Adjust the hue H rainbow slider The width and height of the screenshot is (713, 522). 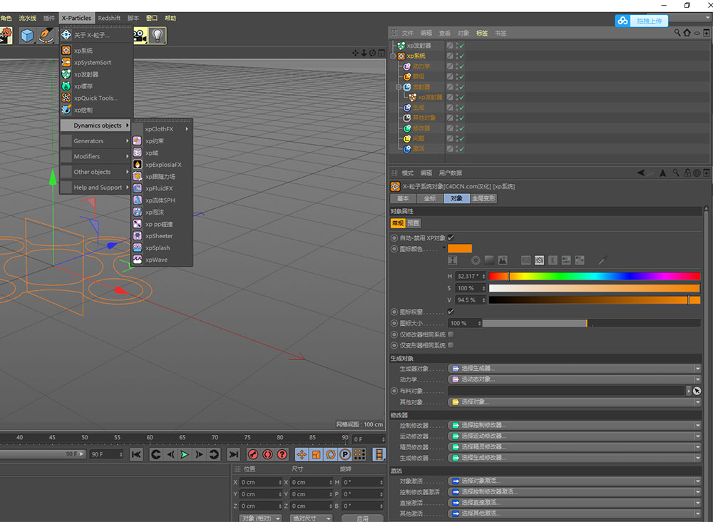coord(595,276)
